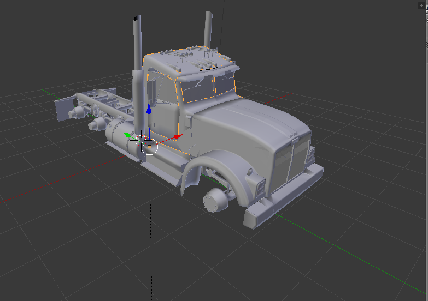Open the properties region with the plus button
Viewport: 428px width, 301px height.
421,5
